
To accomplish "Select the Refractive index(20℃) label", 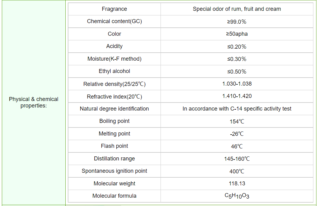I will pyautogui.click(x=114, y=97).
